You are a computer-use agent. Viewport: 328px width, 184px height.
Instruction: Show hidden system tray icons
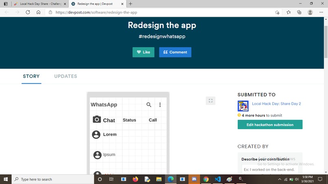280,179
